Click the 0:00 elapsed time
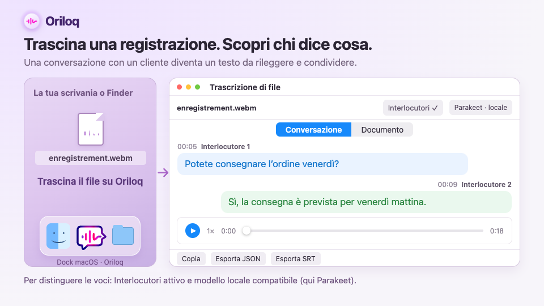 click(x=228, y=231)
